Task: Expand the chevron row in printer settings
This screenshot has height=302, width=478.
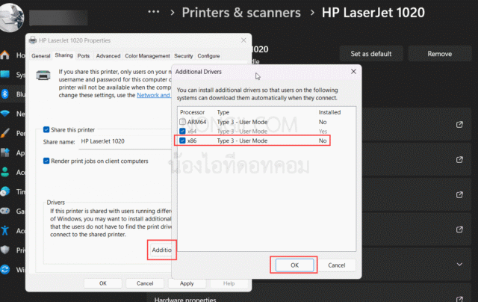Action: click(459, 264)
